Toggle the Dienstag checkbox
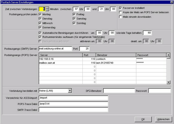 coord(40,19)
